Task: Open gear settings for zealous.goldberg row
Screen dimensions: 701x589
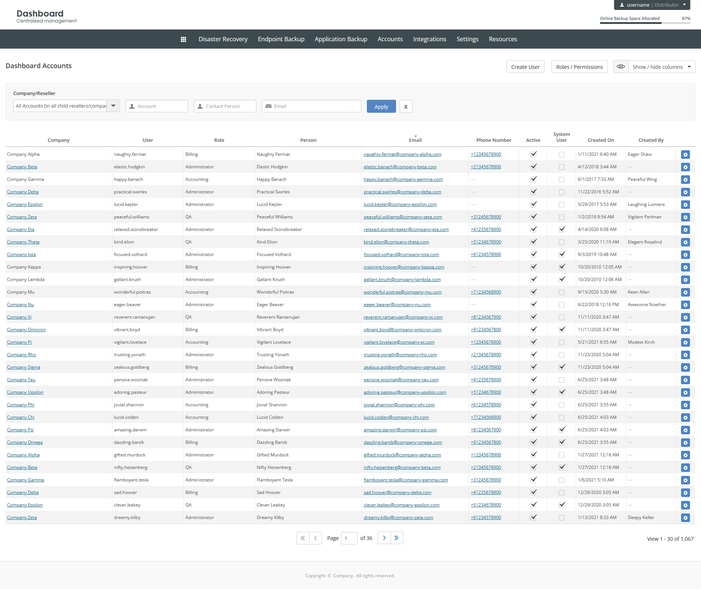Action: point(685,368)
